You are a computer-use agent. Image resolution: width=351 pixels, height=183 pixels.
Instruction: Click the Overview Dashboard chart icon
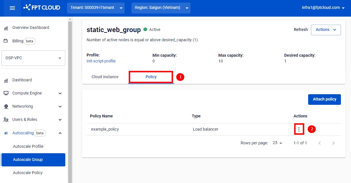pos(6,28)
